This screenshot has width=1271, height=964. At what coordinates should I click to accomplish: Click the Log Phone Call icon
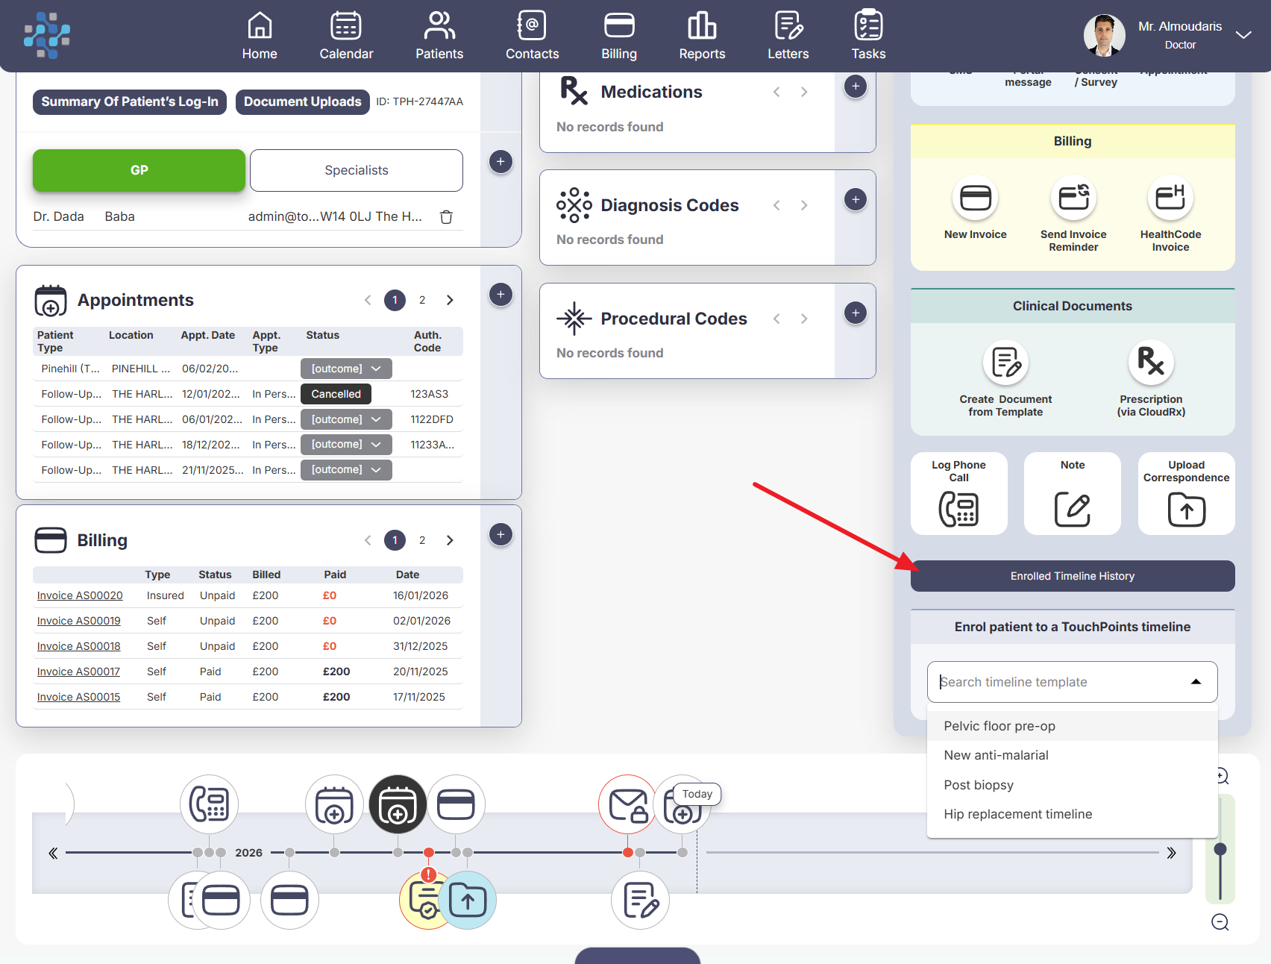coord(958,509)
